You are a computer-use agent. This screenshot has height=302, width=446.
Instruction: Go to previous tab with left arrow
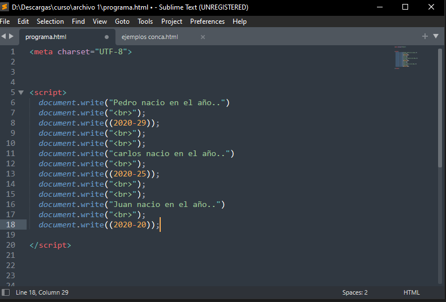point(3,36)
